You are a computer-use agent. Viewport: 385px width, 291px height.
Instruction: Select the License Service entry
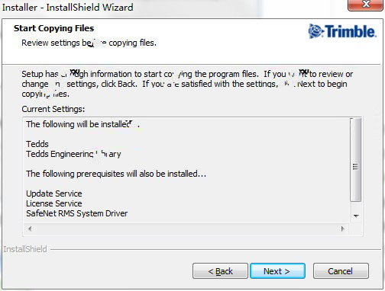click(54, 203)
